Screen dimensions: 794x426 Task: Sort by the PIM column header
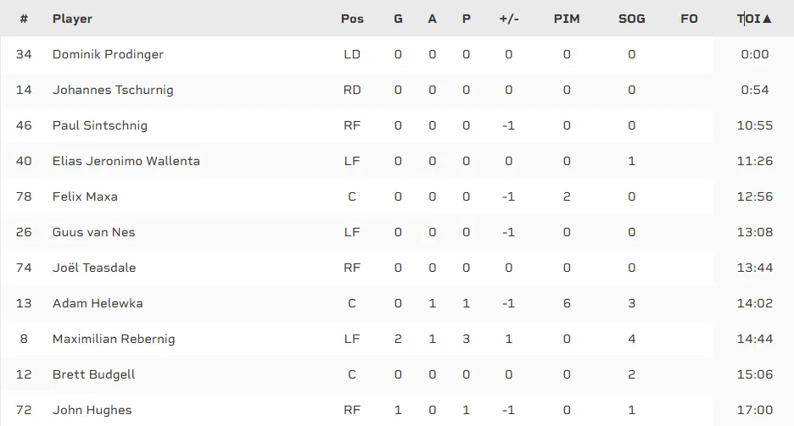[567, 19]
